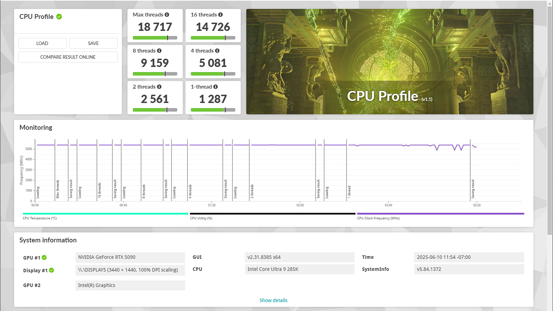Click the LOAD button

(x=42, y=43)
